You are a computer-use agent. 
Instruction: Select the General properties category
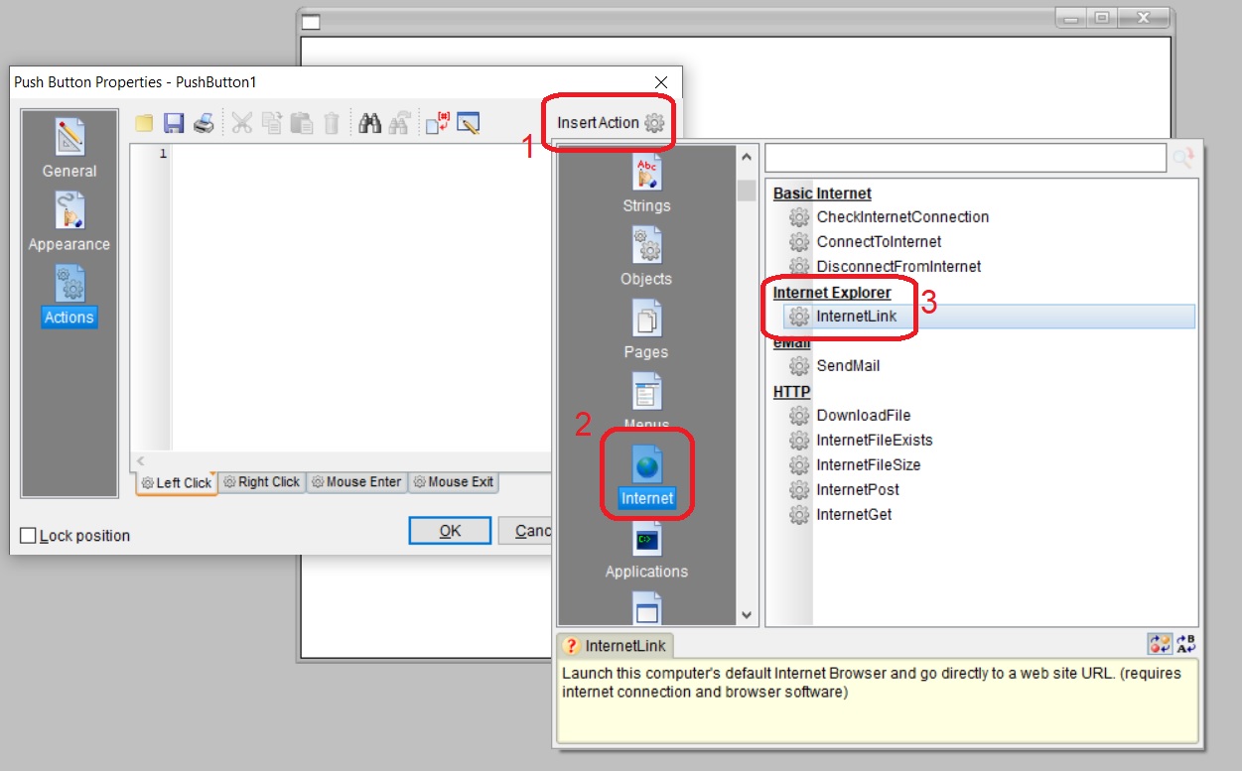(x=69, y=150)
